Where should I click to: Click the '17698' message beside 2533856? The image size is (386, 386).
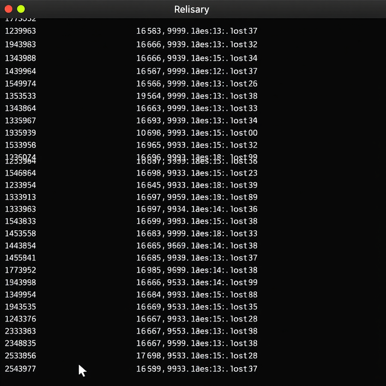coord(149,356)
